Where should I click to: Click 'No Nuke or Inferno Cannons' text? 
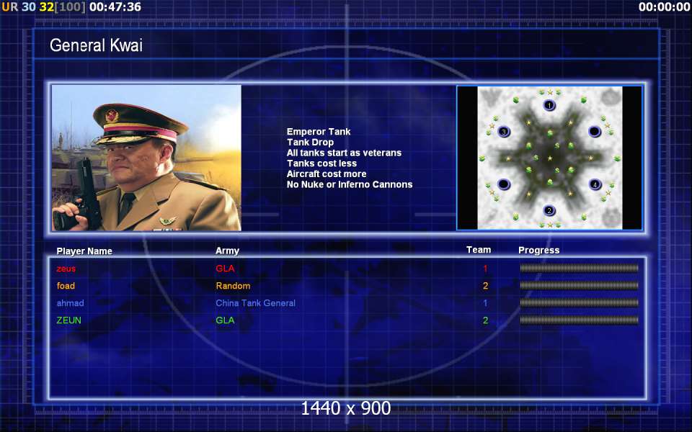(x=350, y=184)
